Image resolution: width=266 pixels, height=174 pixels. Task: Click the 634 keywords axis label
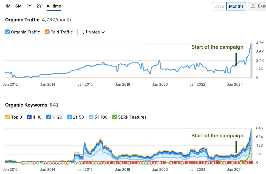pos(259,137)
